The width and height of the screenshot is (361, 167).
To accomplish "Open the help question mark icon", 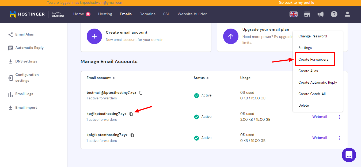I will point(334,14).
